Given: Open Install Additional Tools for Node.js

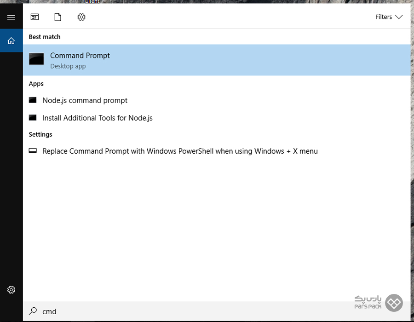Looking at the screenshot, I should tap(217, 118).
